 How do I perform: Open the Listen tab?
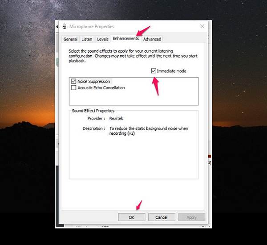point(87,39)
